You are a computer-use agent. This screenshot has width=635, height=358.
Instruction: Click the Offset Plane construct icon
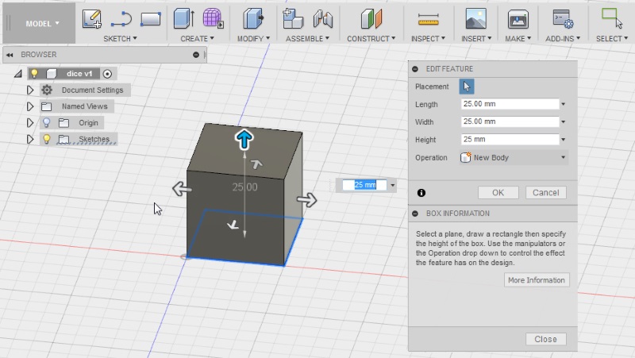(x=371, y=18)
